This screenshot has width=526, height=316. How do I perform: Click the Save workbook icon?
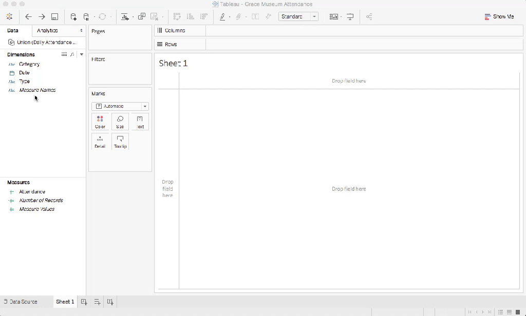tap(54, 17)
